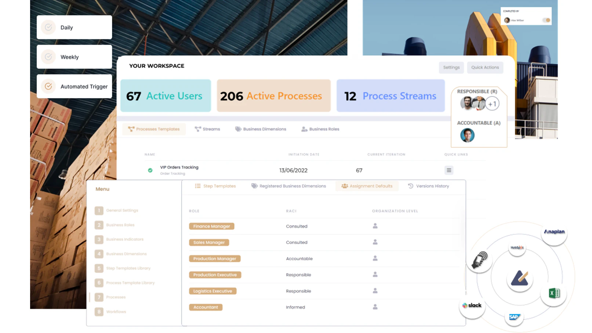
Task: Open workspace Settings
Action: pyautogui.click(x=451, y=67)
